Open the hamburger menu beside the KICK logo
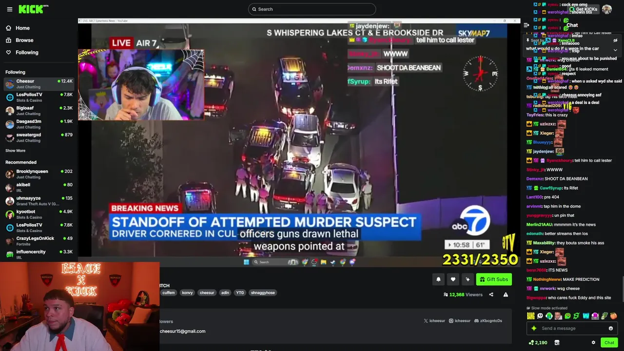Viewport: 624px width, 351px height. (9, 9)
